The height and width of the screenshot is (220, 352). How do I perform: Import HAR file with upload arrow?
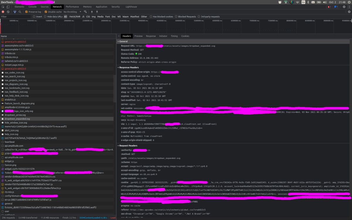point(92,12)
